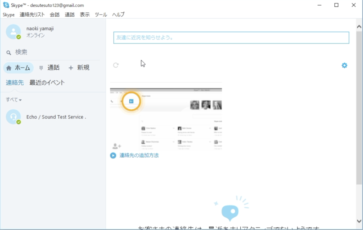
Task: Open the 連絡先の追加方法 link
Action: pyautogui.click(x=139, y=155)
